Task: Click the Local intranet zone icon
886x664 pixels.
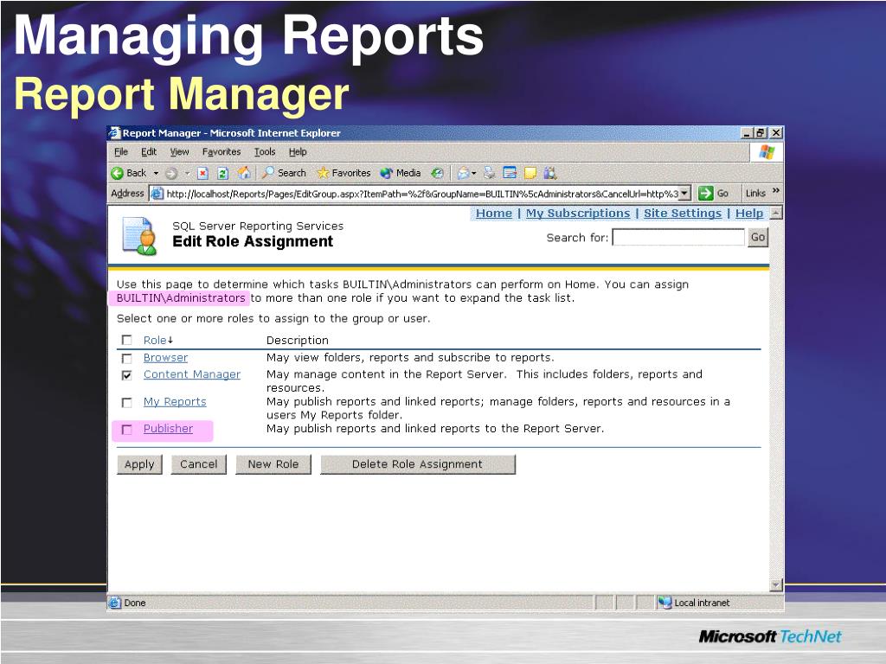Action: 664,603
